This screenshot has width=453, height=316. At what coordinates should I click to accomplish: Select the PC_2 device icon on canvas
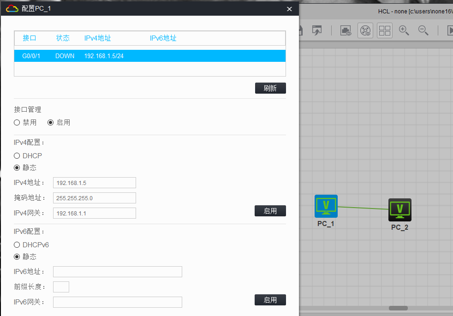pyautogui.click(x=400, y=210)
